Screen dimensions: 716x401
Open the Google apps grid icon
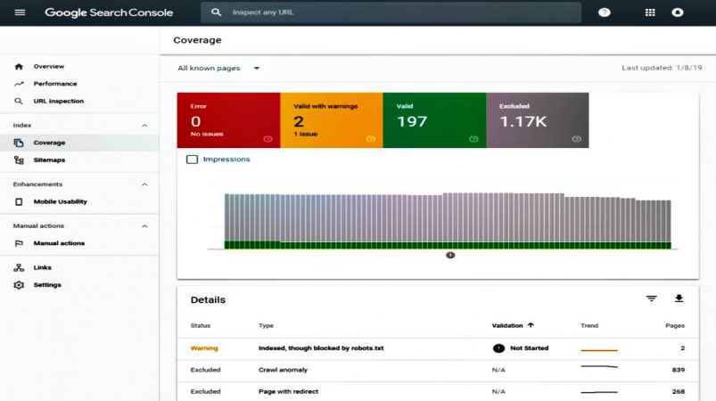click(x=650, y=12)
